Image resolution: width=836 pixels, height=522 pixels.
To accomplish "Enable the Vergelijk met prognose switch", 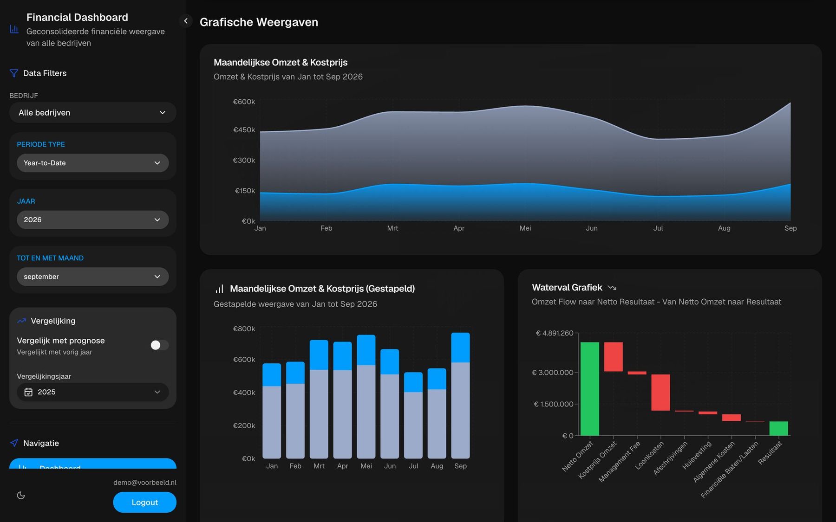I will point(159,345).
